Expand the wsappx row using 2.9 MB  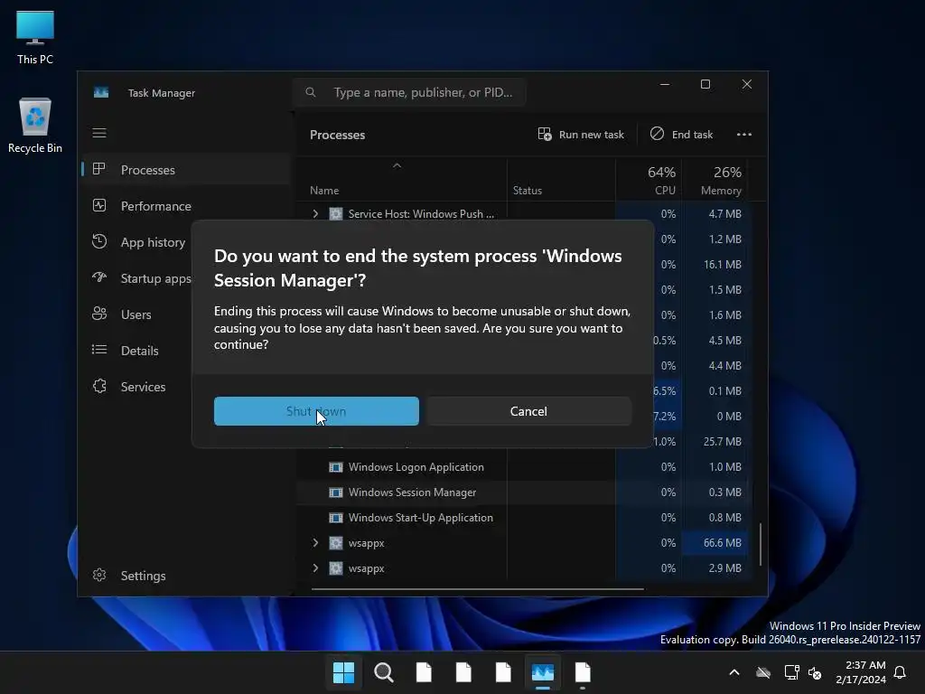[315, 568]
